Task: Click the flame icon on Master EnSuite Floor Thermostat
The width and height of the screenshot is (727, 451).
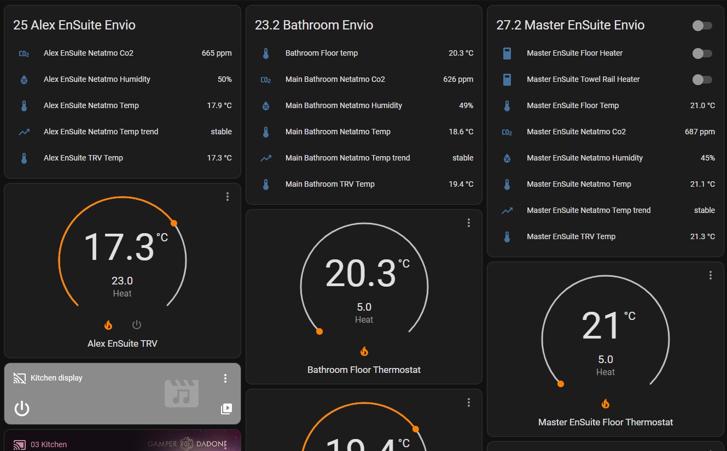Action: (606, 403)
